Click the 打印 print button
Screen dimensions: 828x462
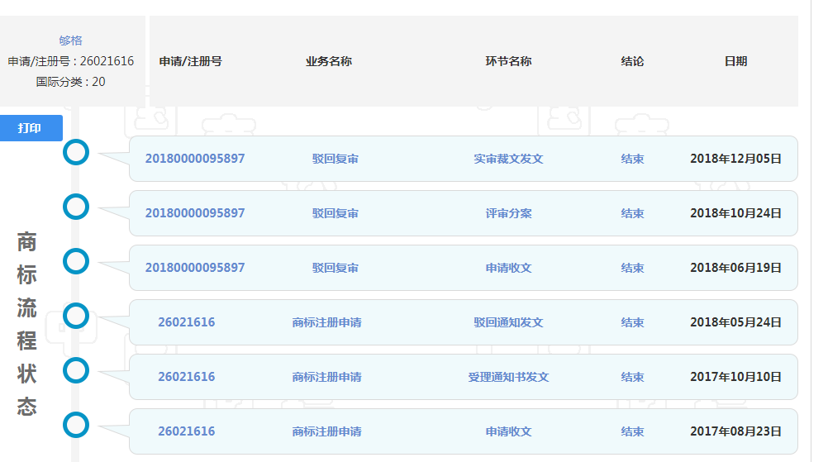point(31,128)
